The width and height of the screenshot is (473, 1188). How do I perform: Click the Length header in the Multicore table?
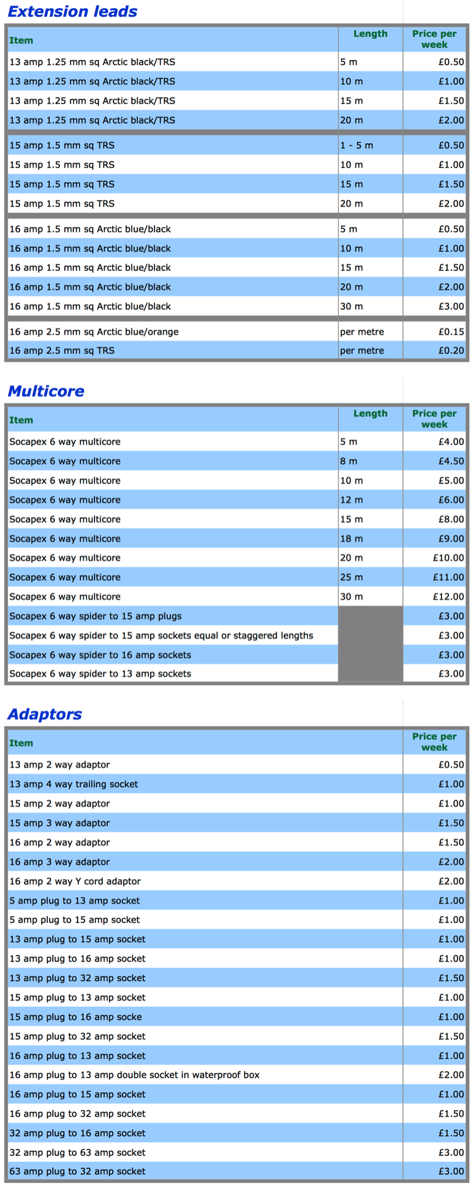pyautogui.click(x=370, y=413)
